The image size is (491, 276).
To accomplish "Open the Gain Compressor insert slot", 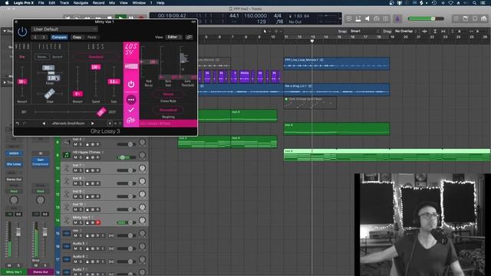I will coord(41,162).
